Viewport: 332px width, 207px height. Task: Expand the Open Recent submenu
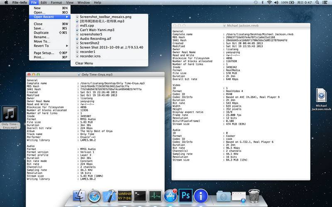50,17
